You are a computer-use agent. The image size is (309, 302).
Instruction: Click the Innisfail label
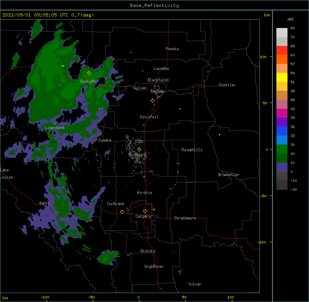[149, 117]
